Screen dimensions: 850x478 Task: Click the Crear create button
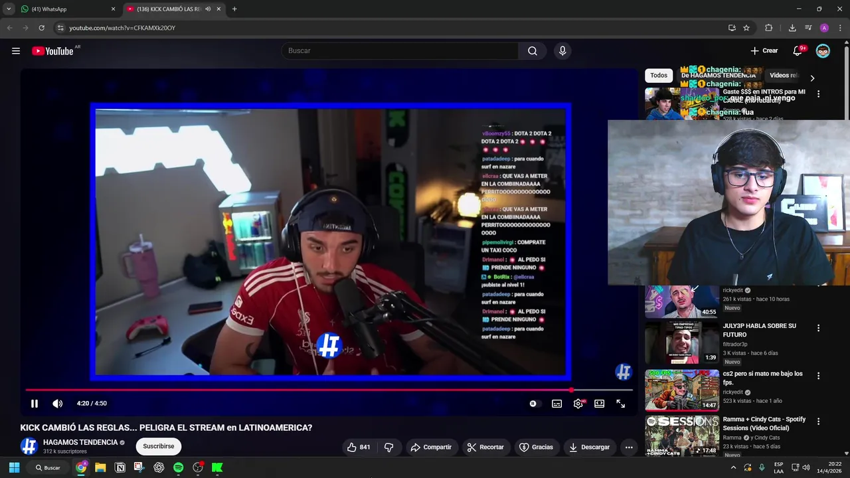(x=764, y=51)
